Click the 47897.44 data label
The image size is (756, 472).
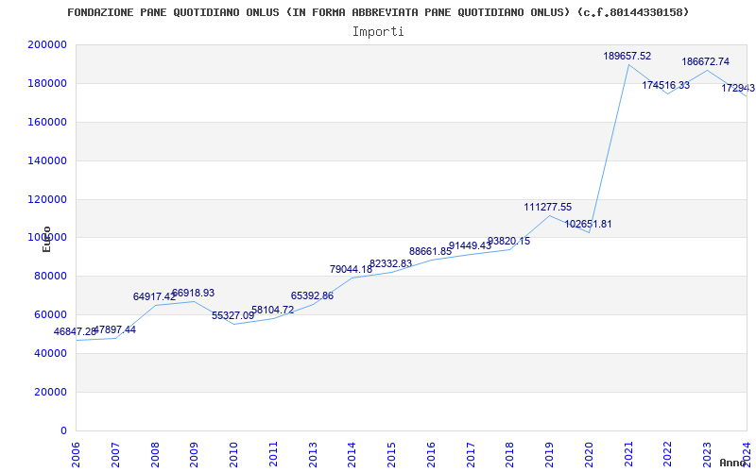point(114,329)
